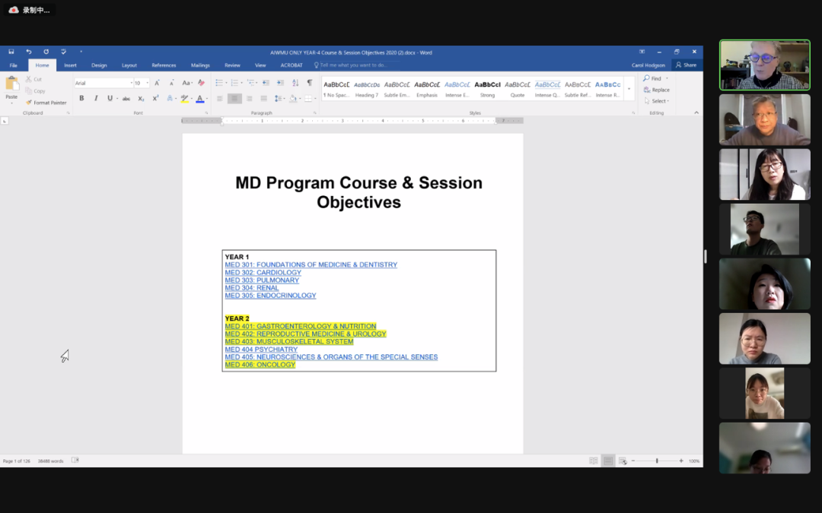Click the Tell me what you want box
The width and height of the screenshot is (822, 513).
[x=354, y=65]
